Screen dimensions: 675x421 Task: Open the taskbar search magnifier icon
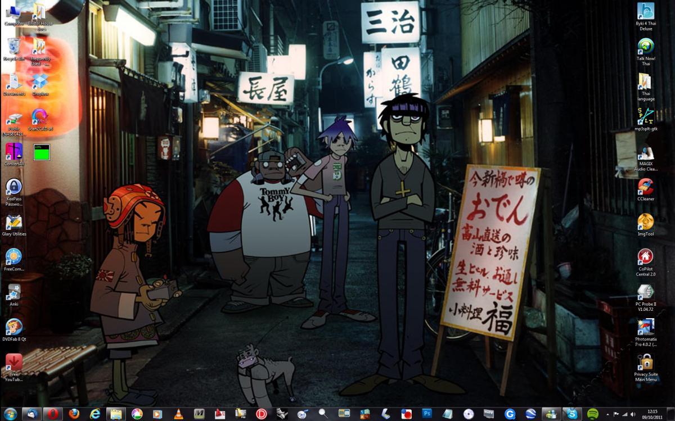tap(323, 414)
